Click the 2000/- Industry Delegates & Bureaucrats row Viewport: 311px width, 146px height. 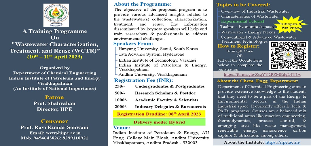tap(160, 107)
